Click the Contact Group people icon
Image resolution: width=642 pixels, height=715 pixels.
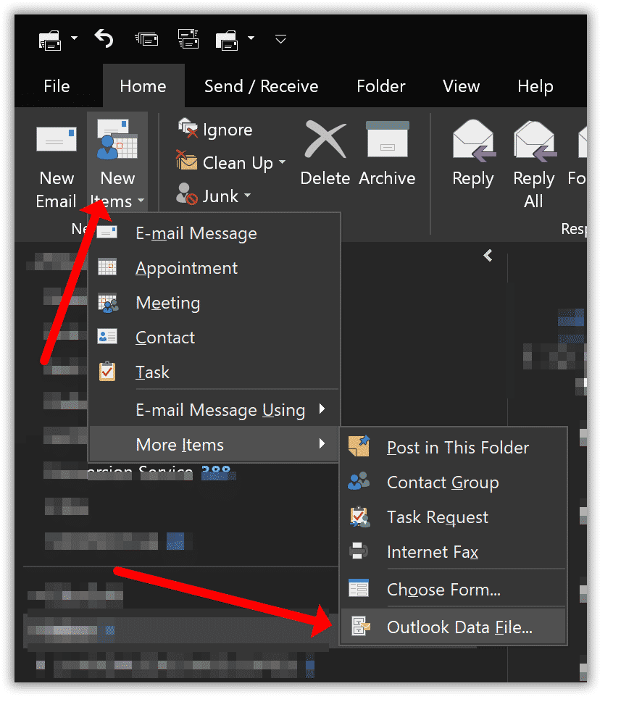[359, 482]
